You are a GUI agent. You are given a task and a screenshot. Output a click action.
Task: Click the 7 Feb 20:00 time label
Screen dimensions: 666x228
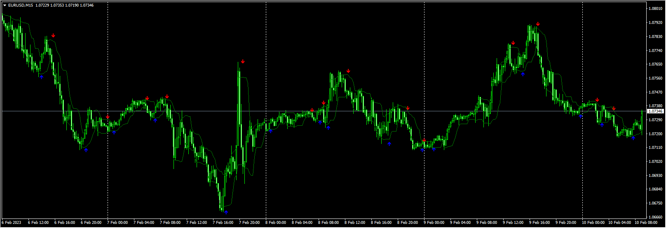click(x=249, y=223)
